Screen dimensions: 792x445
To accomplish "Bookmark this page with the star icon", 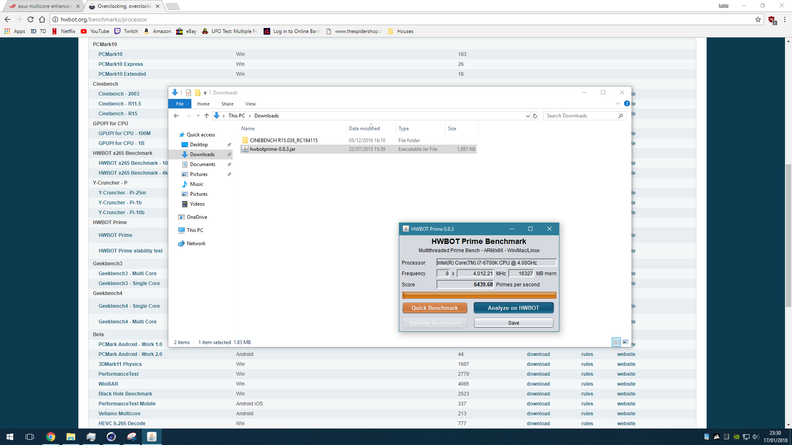I will coord(758,19).
